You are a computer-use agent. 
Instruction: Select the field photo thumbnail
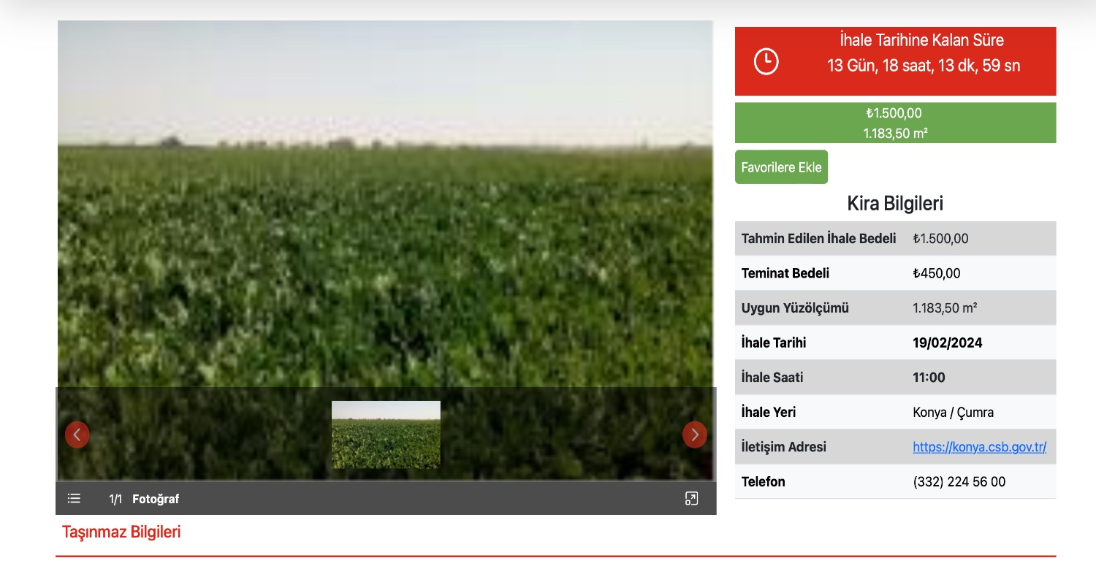pos(386,435)
